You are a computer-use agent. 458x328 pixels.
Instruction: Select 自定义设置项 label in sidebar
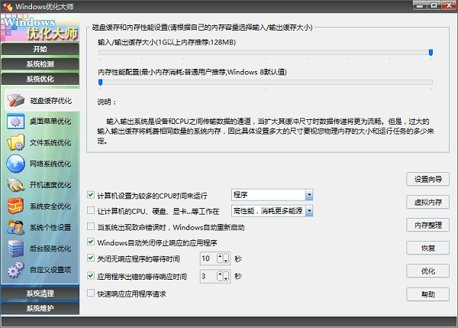[x=50, y=270]
